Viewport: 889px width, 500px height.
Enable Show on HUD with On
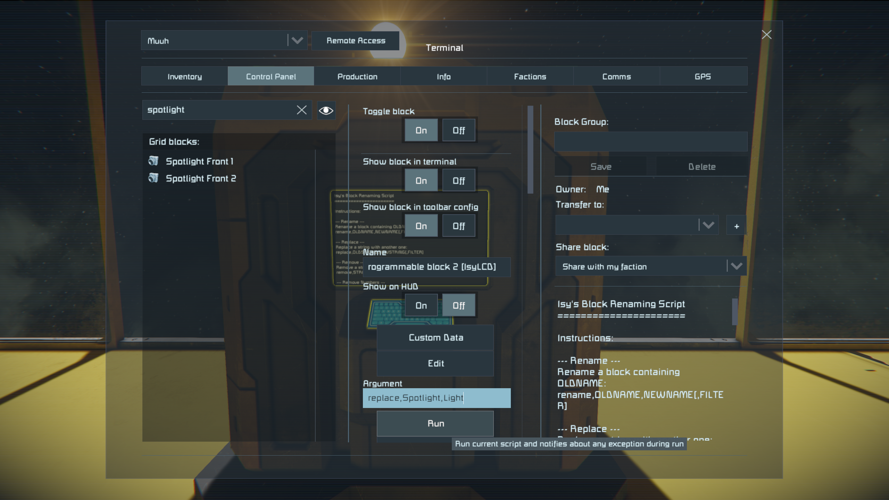point(421,306)
